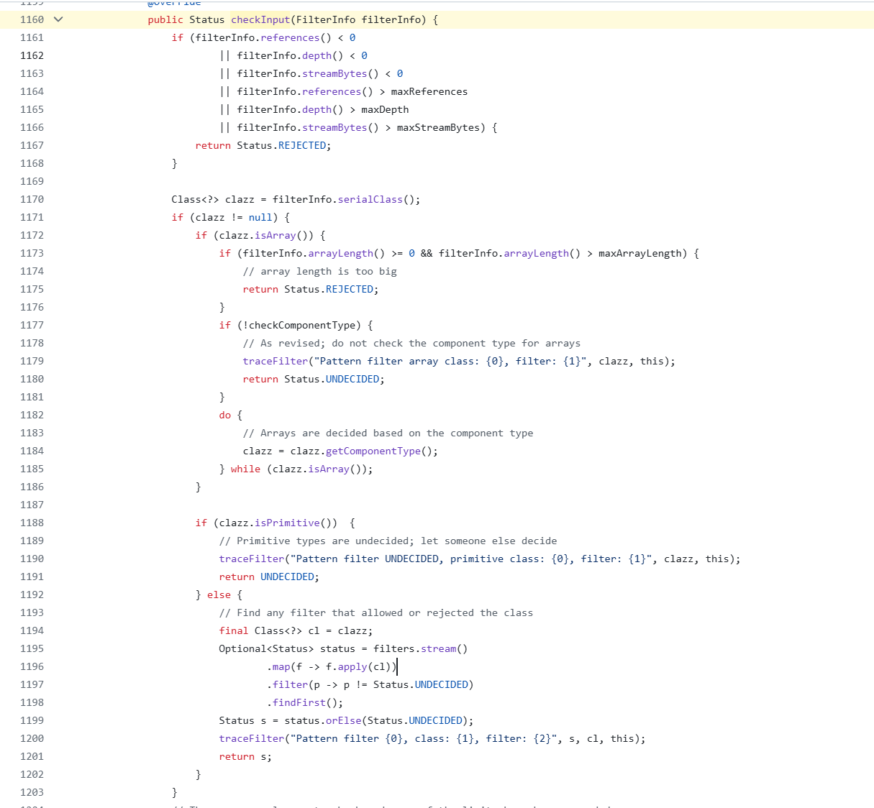Screen dimensions: 874x808
Task: Click the while keyword on line 1185
Action: 245,469
